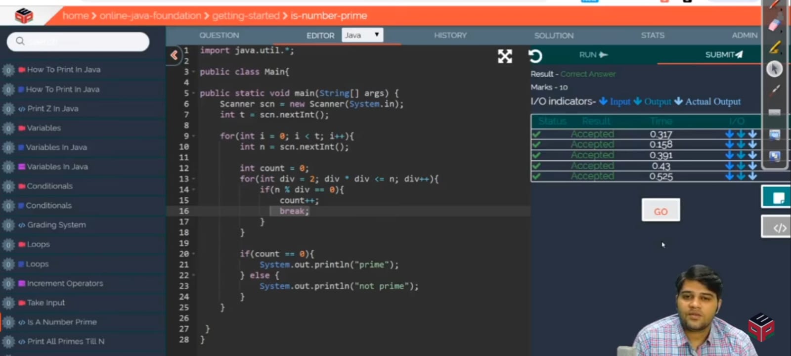The image size is (791, 356).
Task: Click the RUN button
Action: click(593, 55)
